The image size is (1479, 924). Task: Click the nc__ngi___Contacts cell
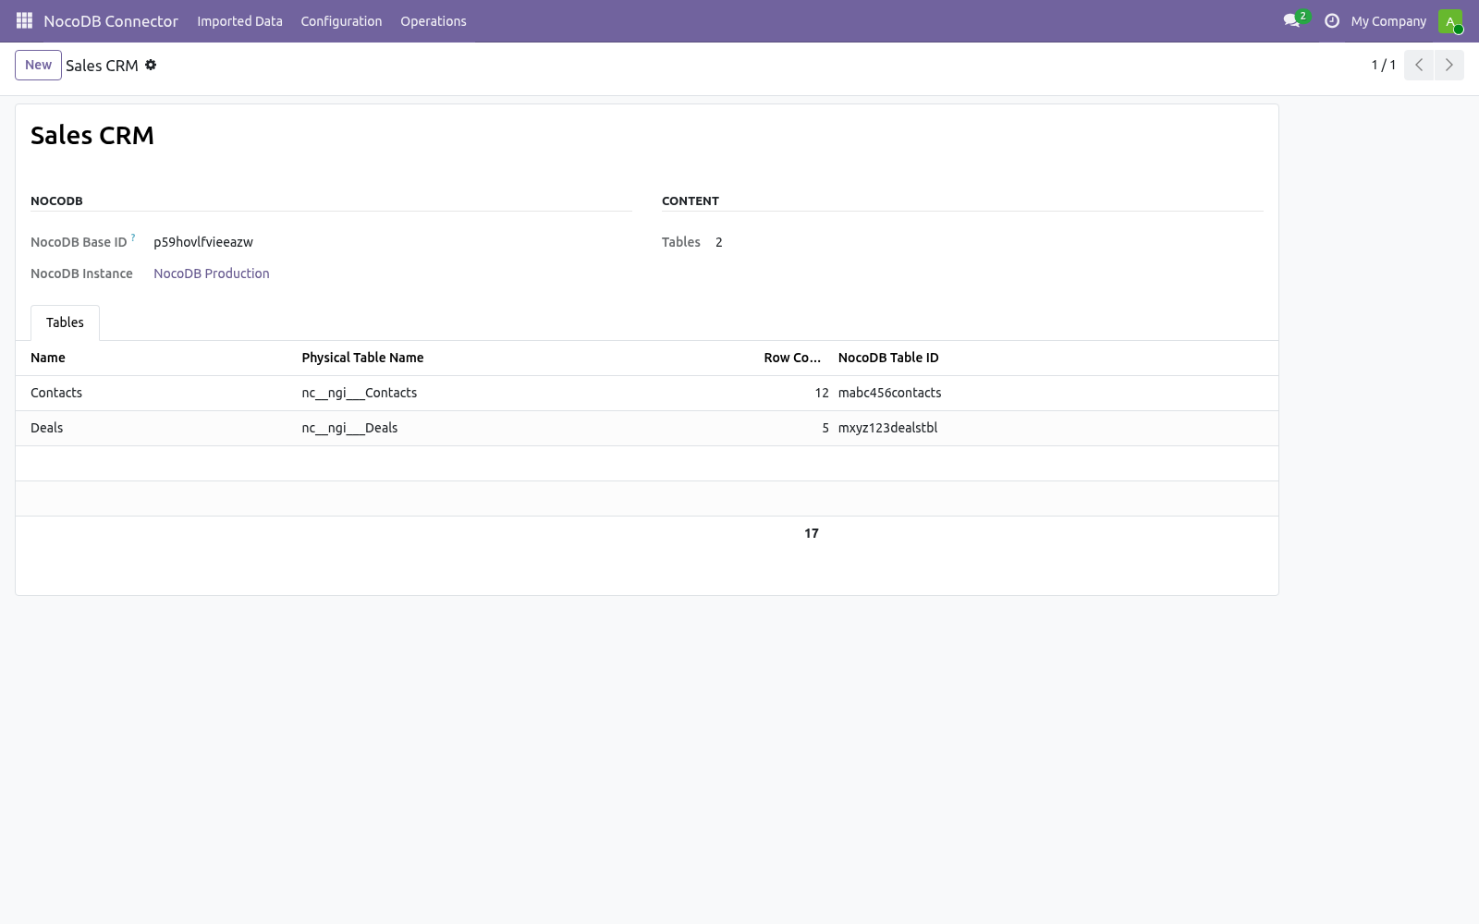click(x=360, y=393)
